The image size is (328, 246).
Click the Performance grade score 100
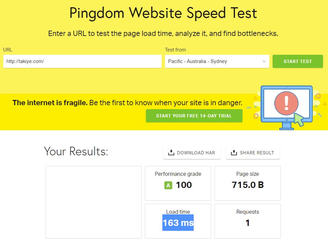184,185
